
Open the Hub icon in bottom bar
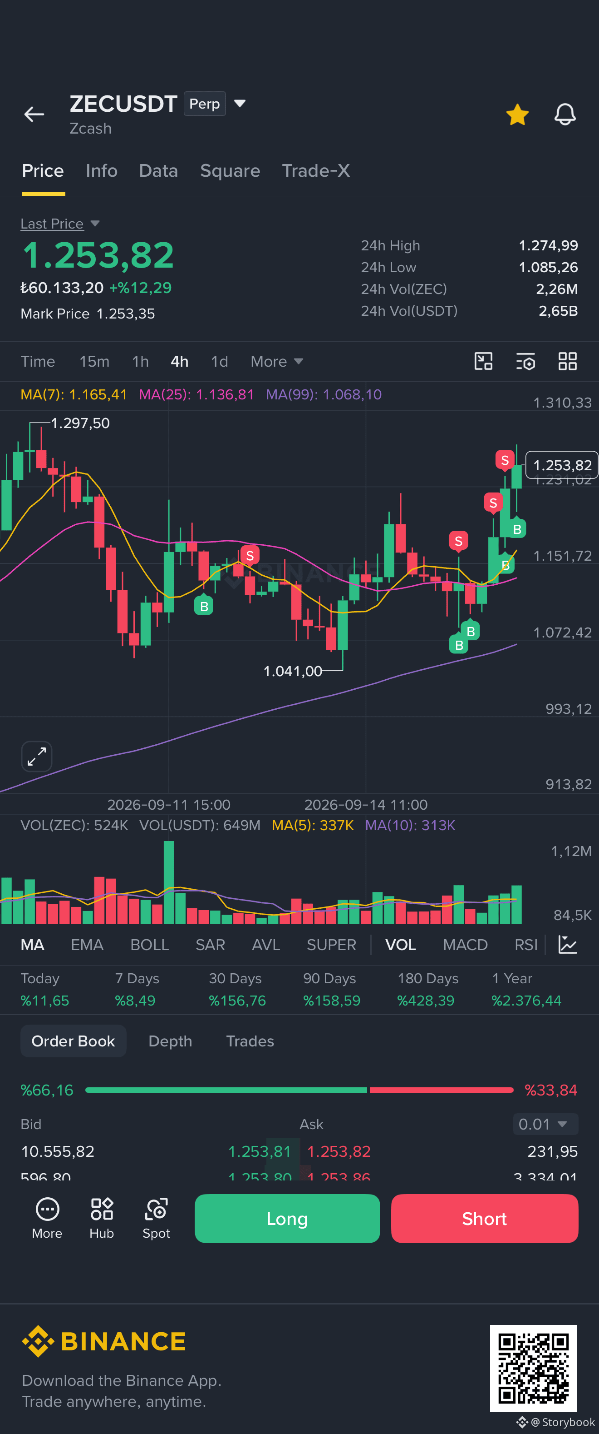(x=102, y=1218)
